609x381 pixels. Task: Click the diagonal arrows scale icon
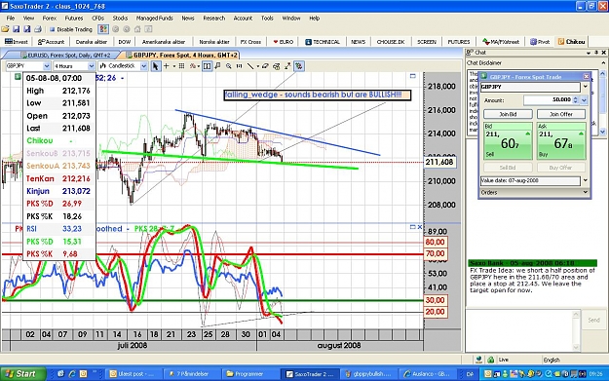(x=287, y=66)
